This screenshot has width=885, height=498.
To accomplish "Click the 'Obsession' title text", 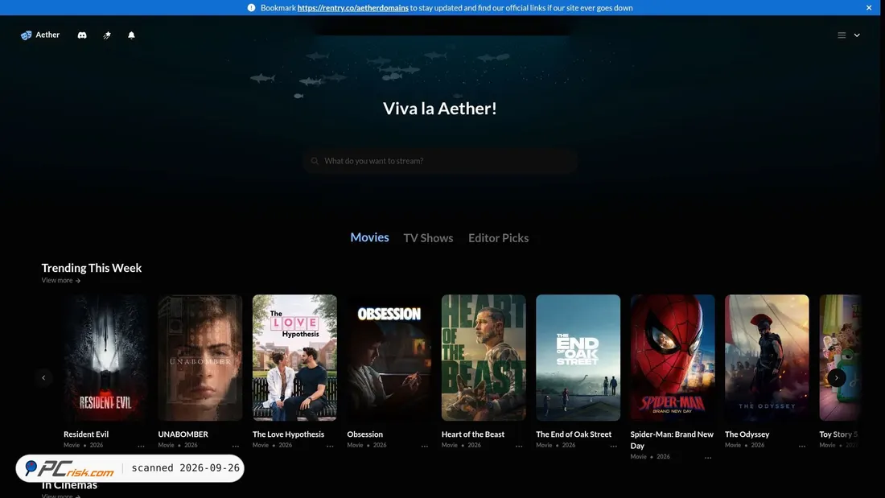I will pos(364,434).
